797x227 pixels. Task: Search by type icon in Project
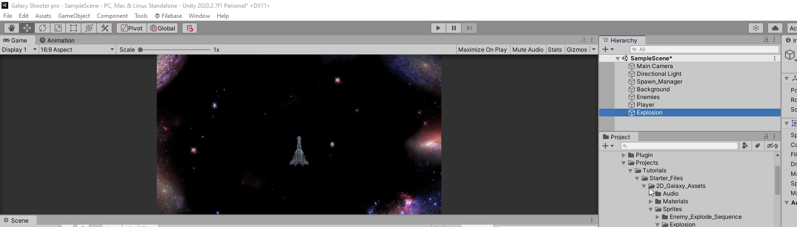(745, 146)
